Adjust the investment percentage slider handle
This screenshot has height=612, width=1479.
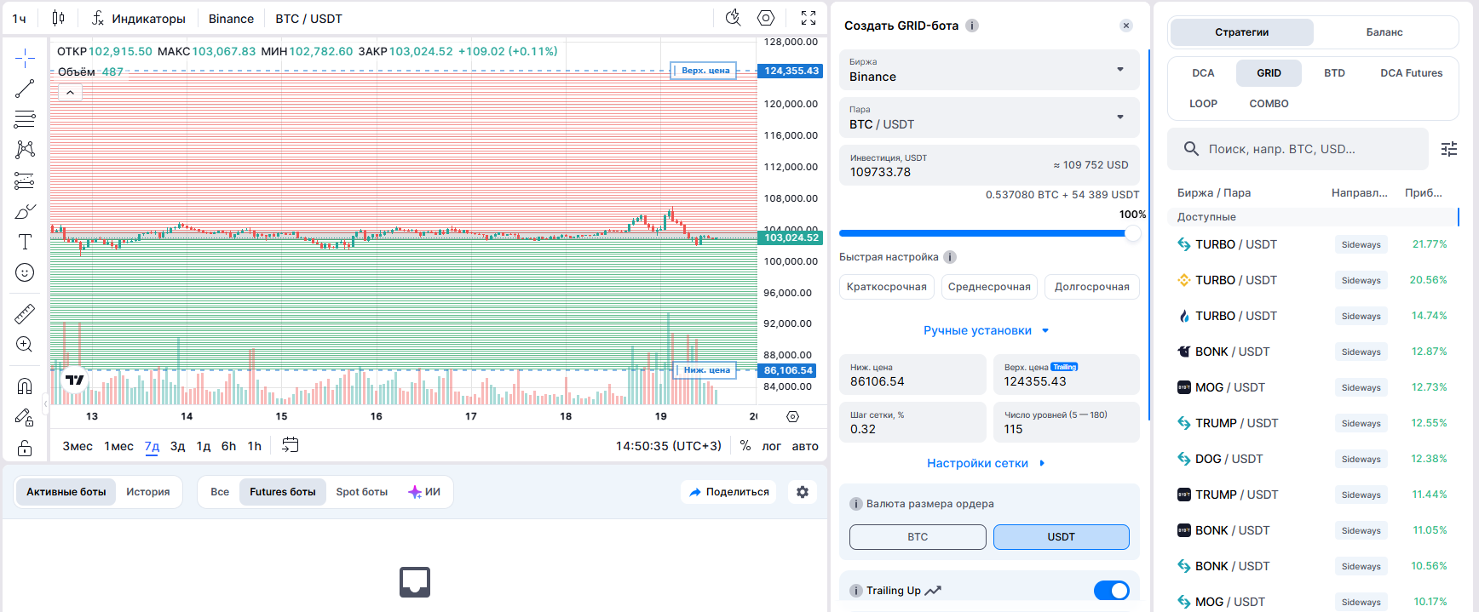1132,233
